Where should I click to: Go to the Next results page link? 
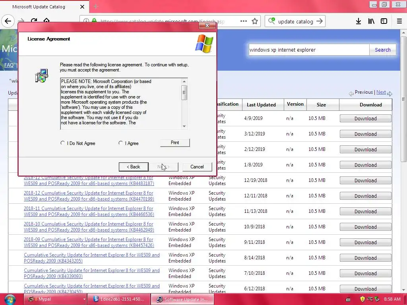pos(381,92)
